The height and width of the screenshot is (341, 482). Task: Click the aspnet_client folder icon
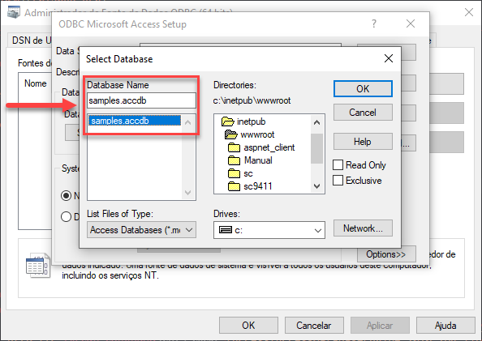point(235,147)
